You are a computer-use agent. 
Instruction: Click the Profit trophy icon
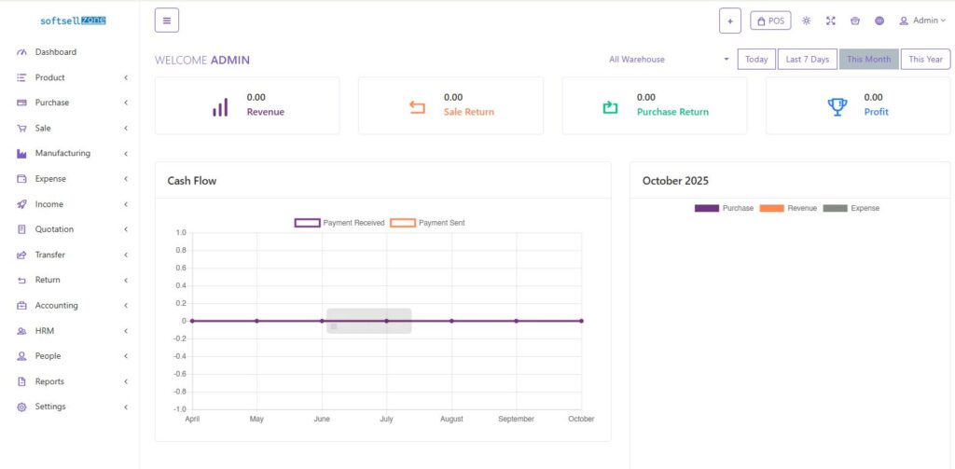point(837,107)
